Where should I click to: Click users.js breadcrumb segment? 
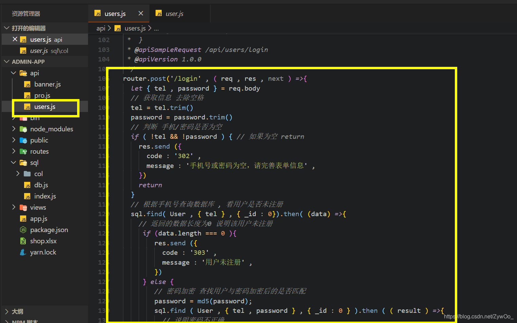135,28
